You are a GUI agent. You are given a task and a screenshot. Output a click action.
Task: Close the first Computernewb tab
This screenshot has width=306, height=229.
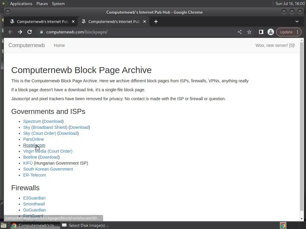(x=73, y=21)
